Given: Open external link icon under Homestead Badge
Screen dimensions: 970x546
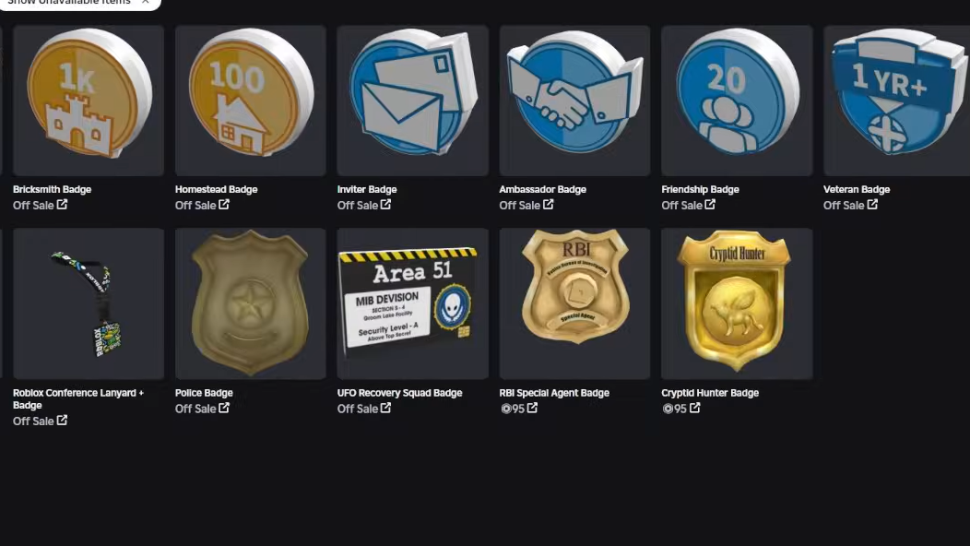Looking at the screenshot, I should pyautogui.click(x=224, y=204).
